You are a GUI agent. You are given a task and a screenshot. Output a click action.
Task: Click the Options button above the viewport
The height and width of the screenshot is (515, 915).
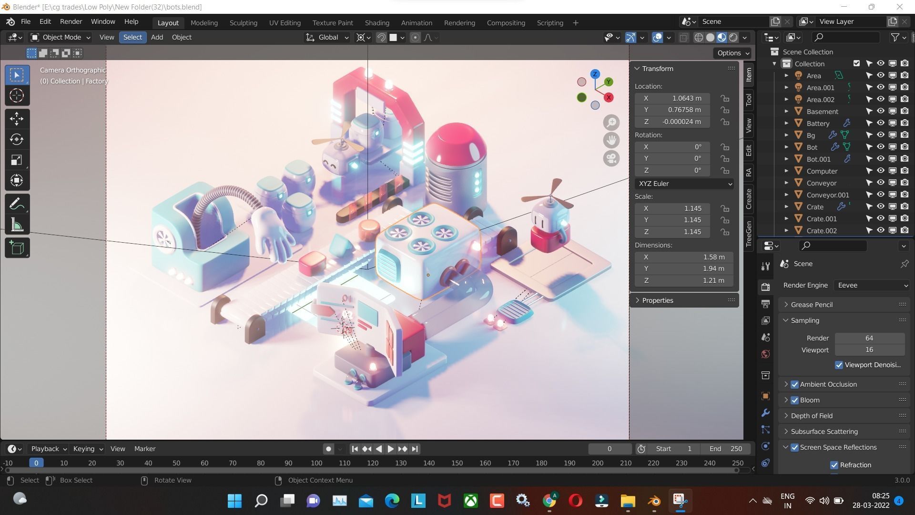729,53
